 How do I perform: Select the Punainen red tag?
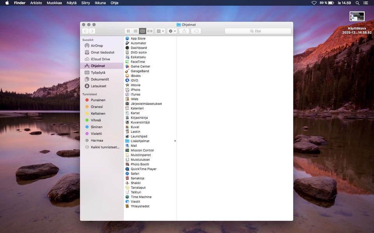98,100
